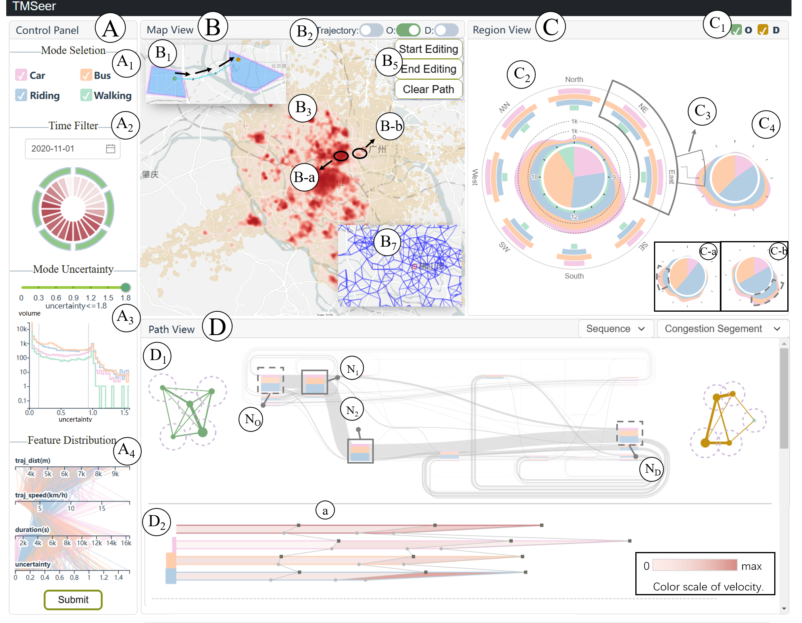Click the North direction bar glyph

tap(574, 100)
